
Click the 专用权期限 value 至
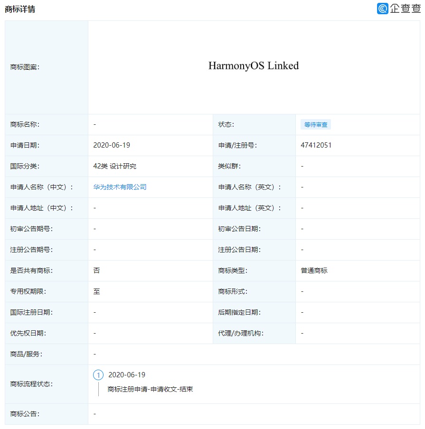point(97,291)
